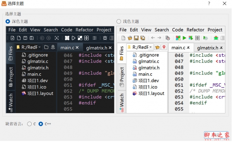This screenshot has height=142, width=232.
Task: Open Project menu in light theme preview
Action: tap(215, 30)
